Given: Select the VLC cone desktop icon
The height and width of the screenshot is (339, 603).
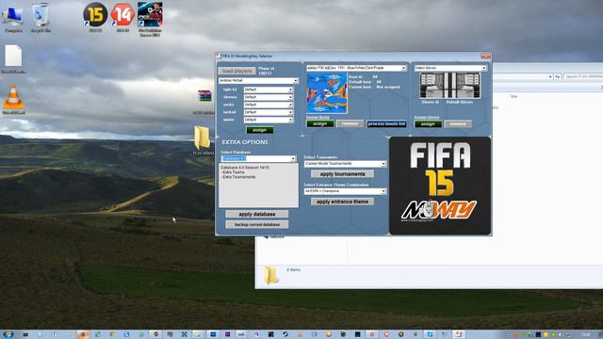Looking at the screenshot, I should [13, 100].
